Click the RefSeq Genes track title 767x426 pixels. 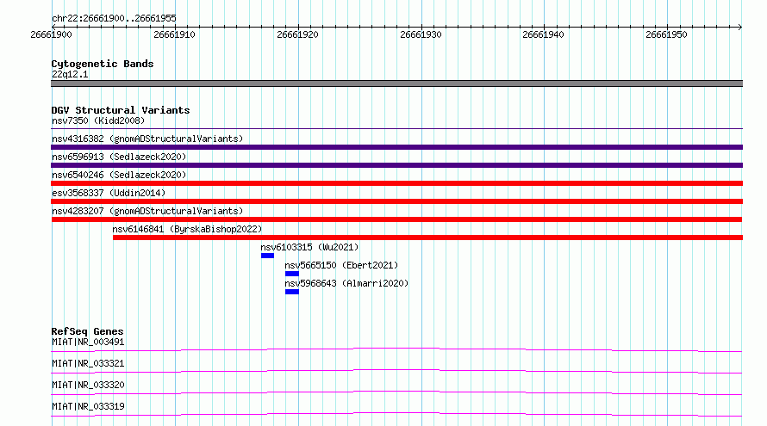tap(87, 331)
